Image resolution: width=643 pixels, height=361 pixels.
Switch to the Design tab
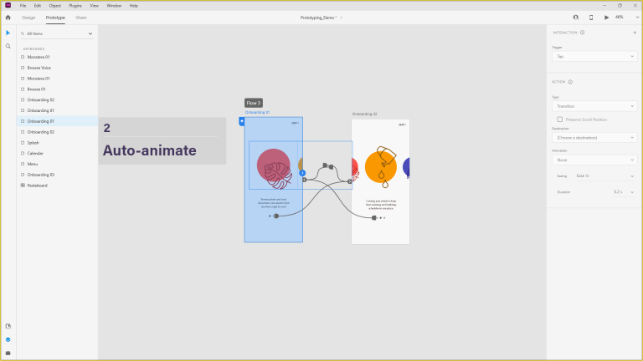(28, 17)
